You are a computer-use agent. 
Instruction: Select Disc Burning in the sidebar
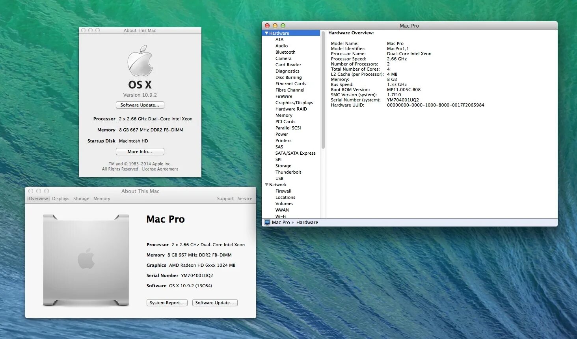(x=288, y=77)
